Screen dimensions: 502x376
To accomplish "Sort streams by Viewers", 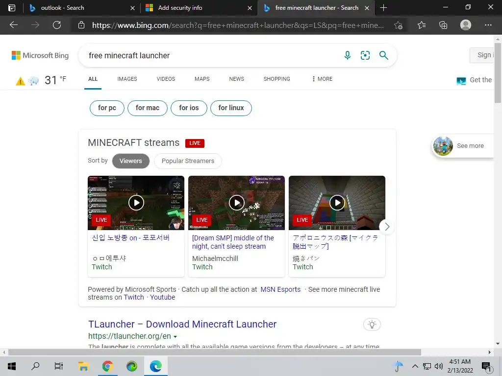I will [x=130, y=161].
